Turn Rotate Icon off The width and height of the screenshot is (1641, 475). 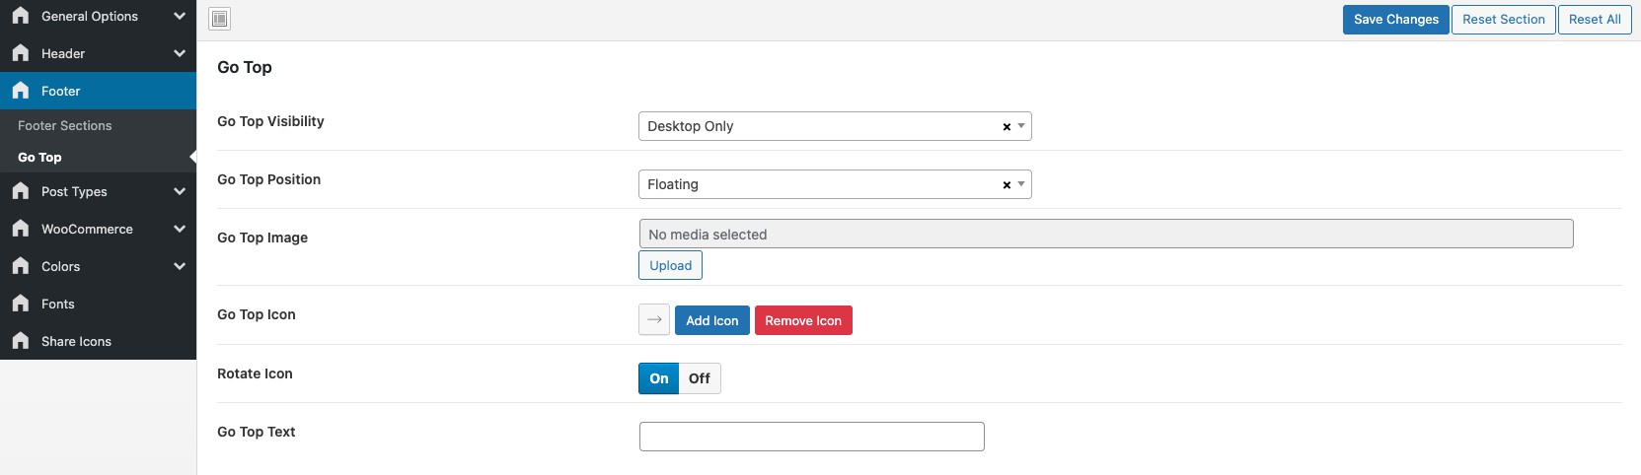[x=700, y=378]
